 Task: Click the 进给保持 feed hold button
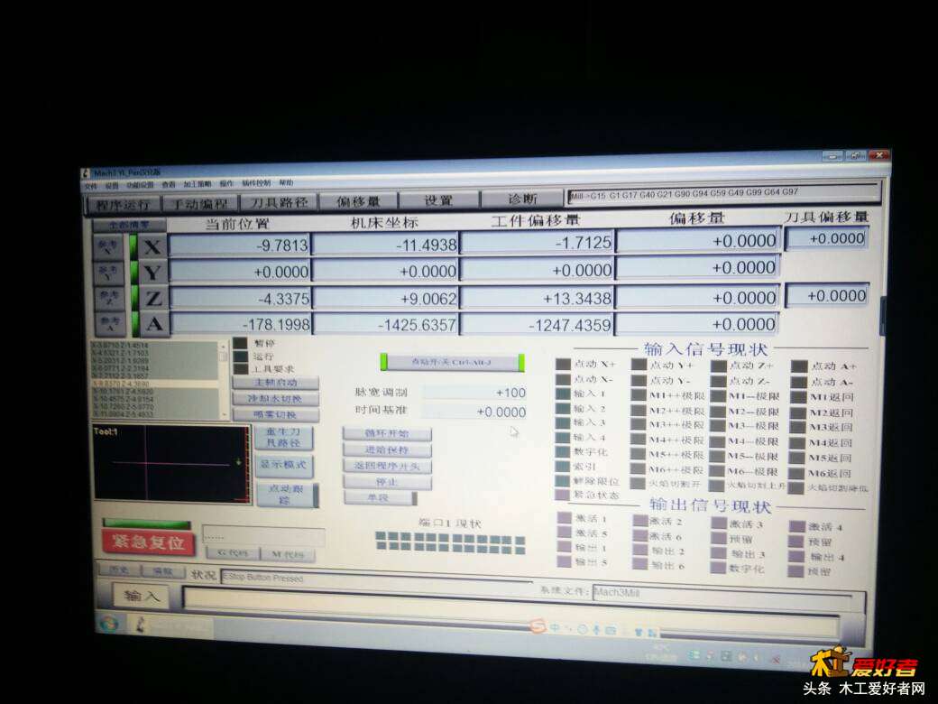coord(386,449)
